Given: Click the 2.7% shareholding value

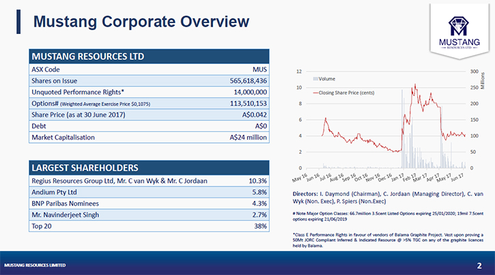Looking at the screenshot, I should tap(259, 215).
